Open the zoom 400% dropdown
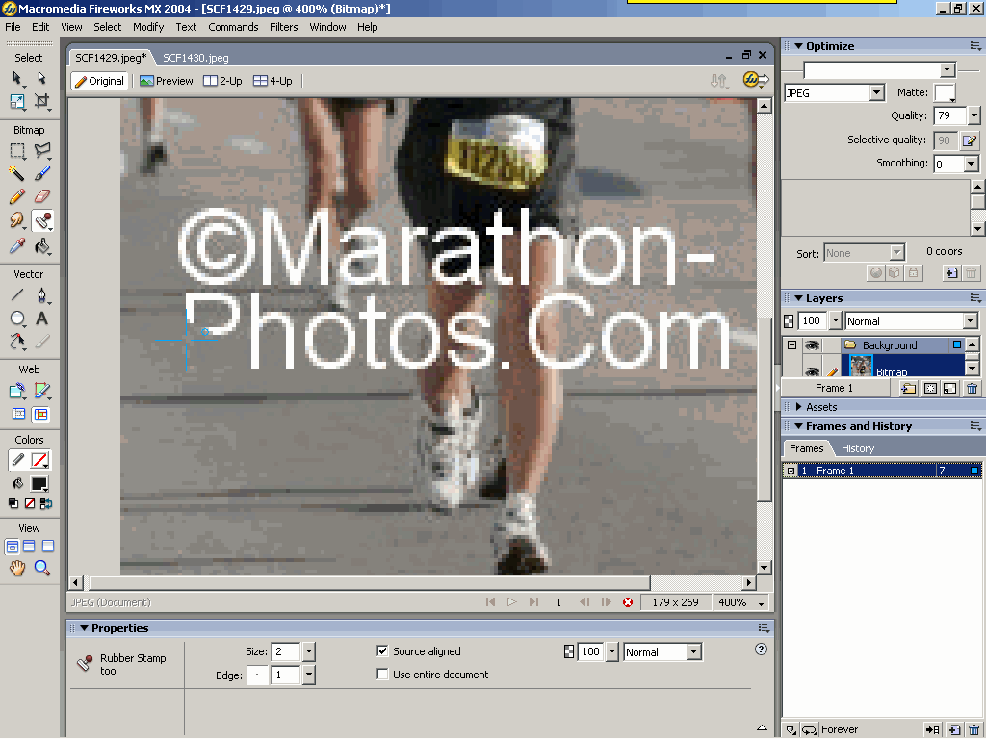986x739 pixels. coord(761,603)
